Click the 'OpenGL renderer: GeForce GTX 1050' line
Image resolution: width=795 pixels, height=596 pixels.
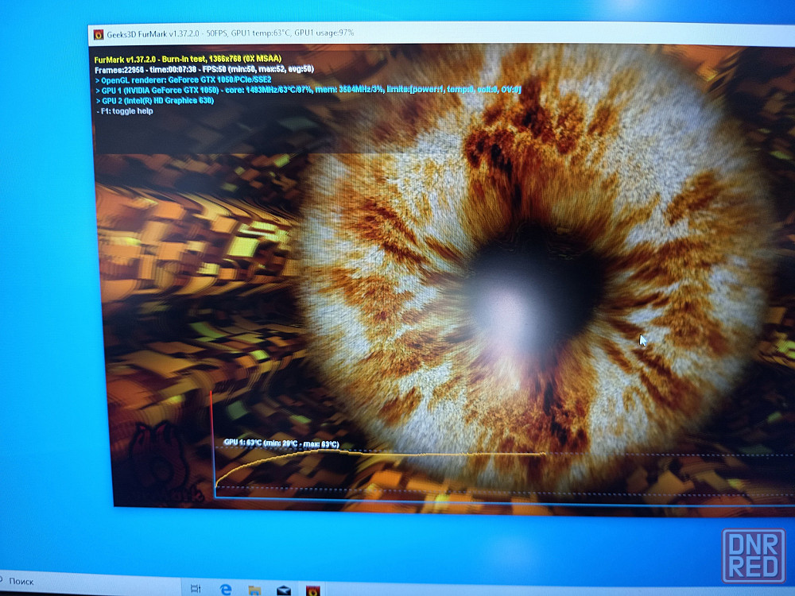183,79
